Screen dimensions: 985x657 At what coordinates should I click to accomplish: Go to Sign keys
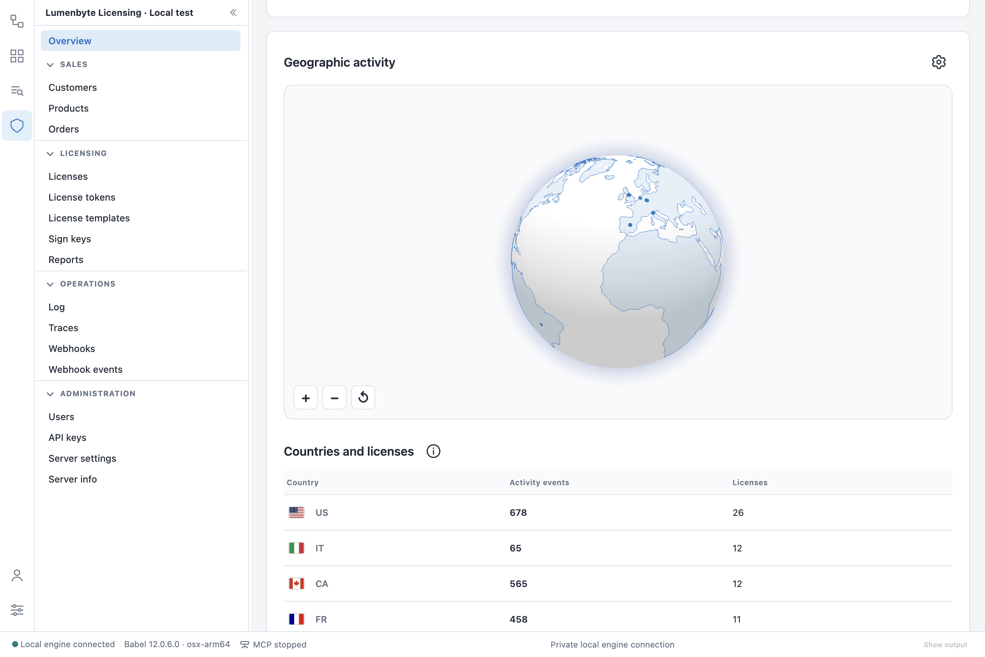(70, 239)
